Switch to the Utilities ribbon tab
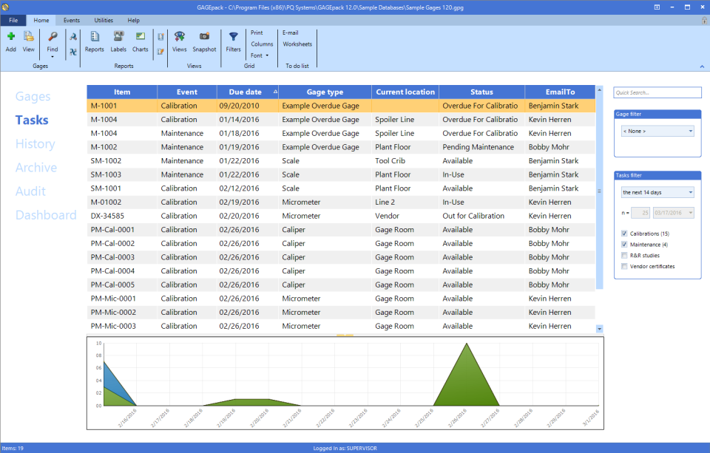 pyautogui.click(x=104, y=21)
